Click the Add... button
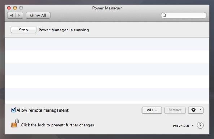Screen dimensions: 214x139 click(152, 110)
